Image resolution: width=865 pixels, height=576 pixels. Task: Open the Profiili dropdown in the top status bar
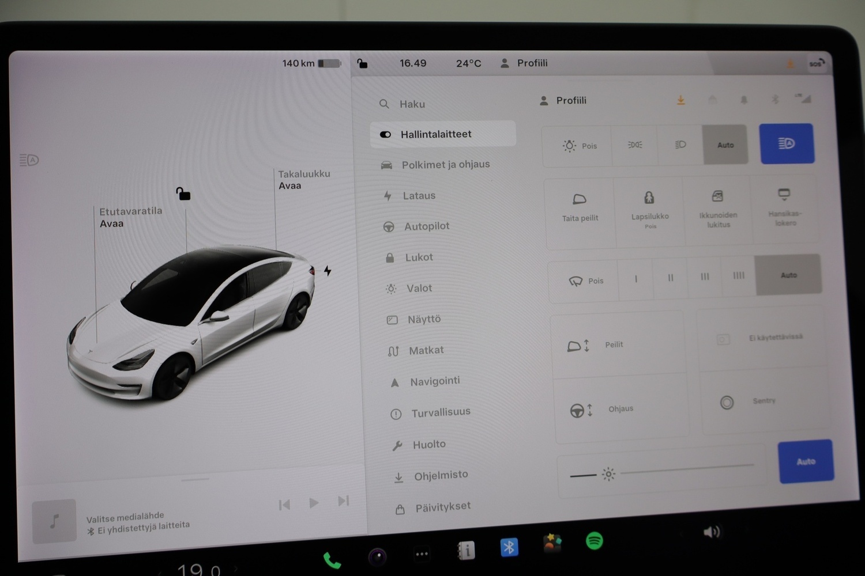tap(524, 63)
